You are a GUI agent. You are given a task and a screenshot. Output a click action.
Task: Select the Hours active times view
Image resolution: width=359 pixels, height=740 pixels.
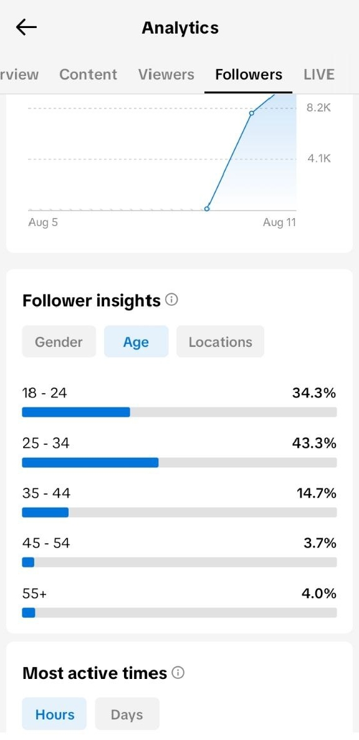tap(54, 714)
